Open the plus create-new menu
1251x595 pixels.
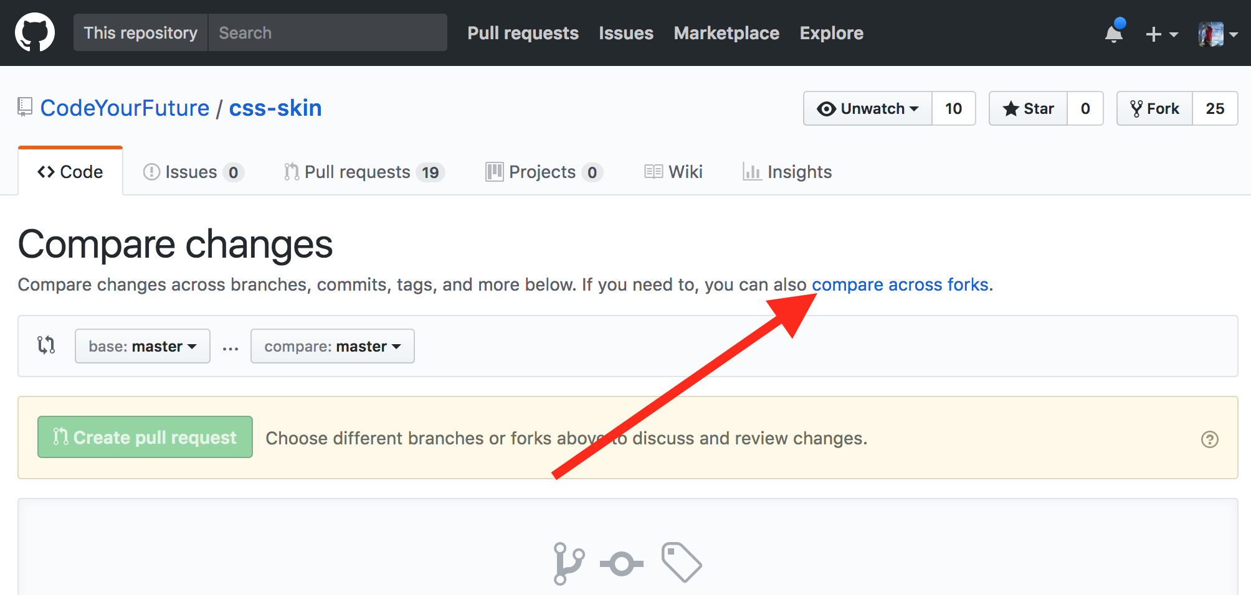pyautogui.click(x=1161, y=34)
